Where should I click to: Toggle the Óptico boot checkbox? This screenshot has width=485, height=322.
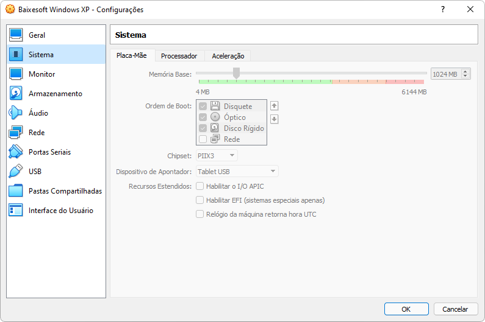[203, 117]
